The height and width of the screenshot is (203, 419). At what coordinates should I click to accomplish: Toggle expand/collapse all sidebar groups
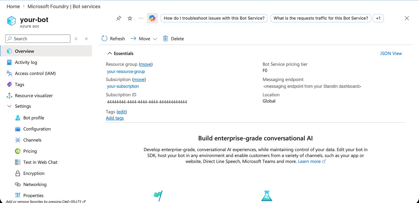pos(76,39)
